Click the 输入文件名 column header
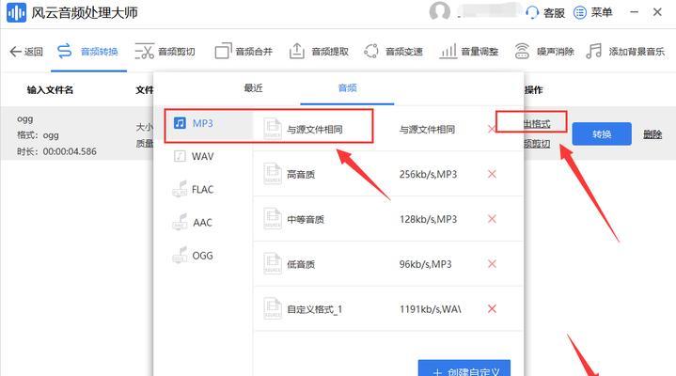This screenshot has height=376, width=676. tap(50, 89)
